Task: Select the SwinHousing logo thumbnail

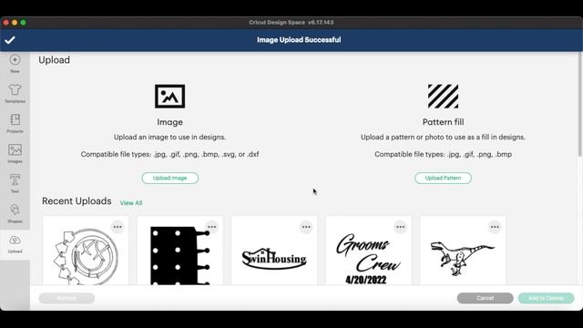Action: [274, 251]
